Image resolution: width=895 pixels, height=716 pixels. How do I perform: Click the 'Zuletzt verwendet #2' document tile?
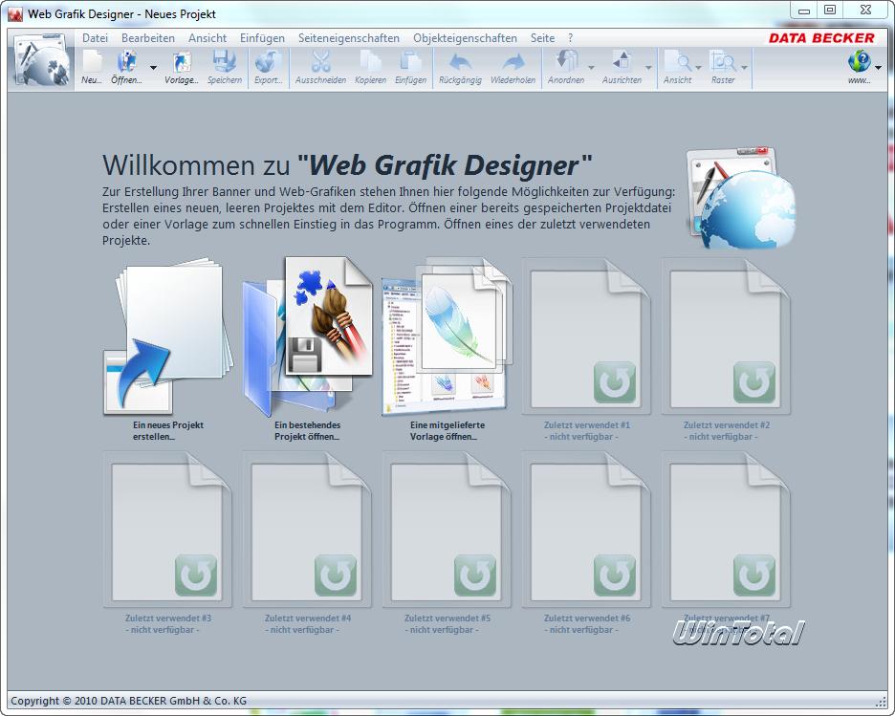726,336
